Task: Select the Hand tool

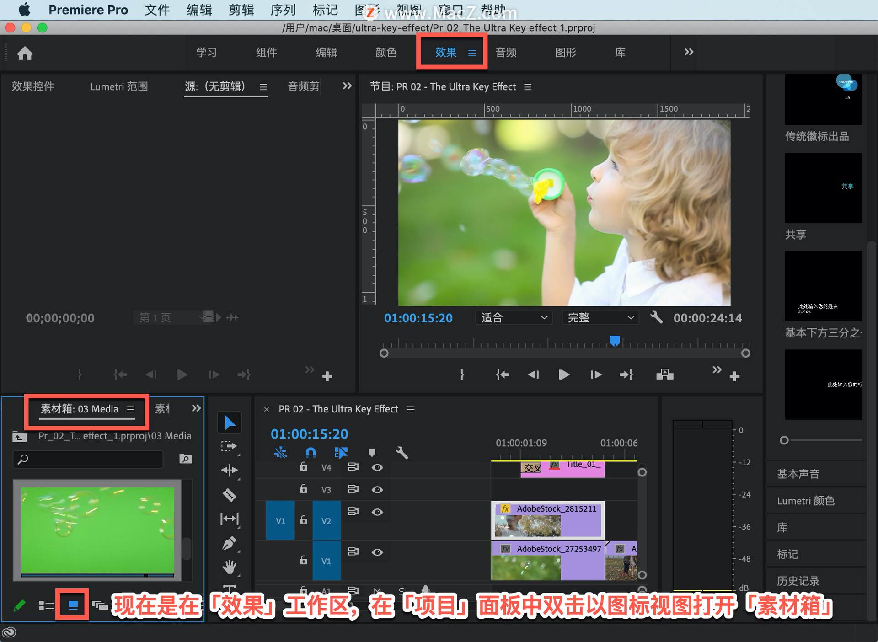Action: pos(229,567)
